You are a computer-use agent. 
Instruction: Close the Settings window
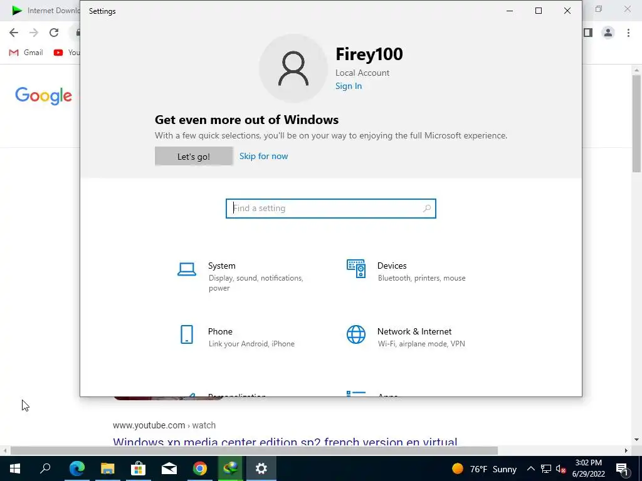tap(567, 11)
